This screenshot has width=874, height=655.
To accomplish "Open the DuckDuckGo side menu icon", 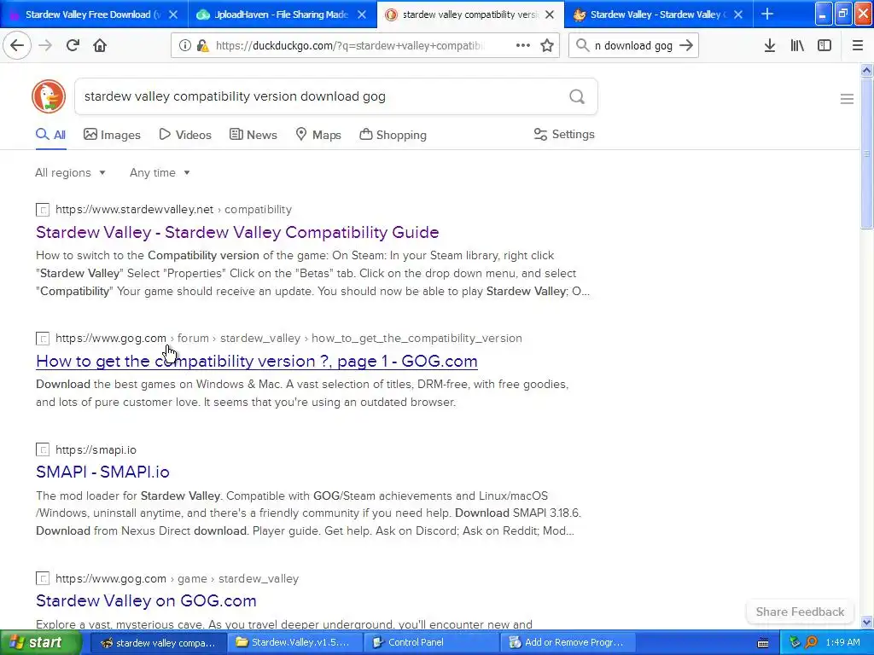I will (847, 99).
